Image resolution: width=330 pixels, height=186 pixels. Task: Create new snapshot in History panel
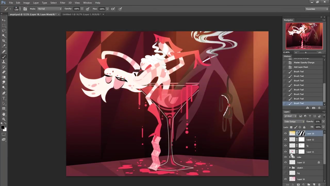pyautogui.click(x=313, y=108)
